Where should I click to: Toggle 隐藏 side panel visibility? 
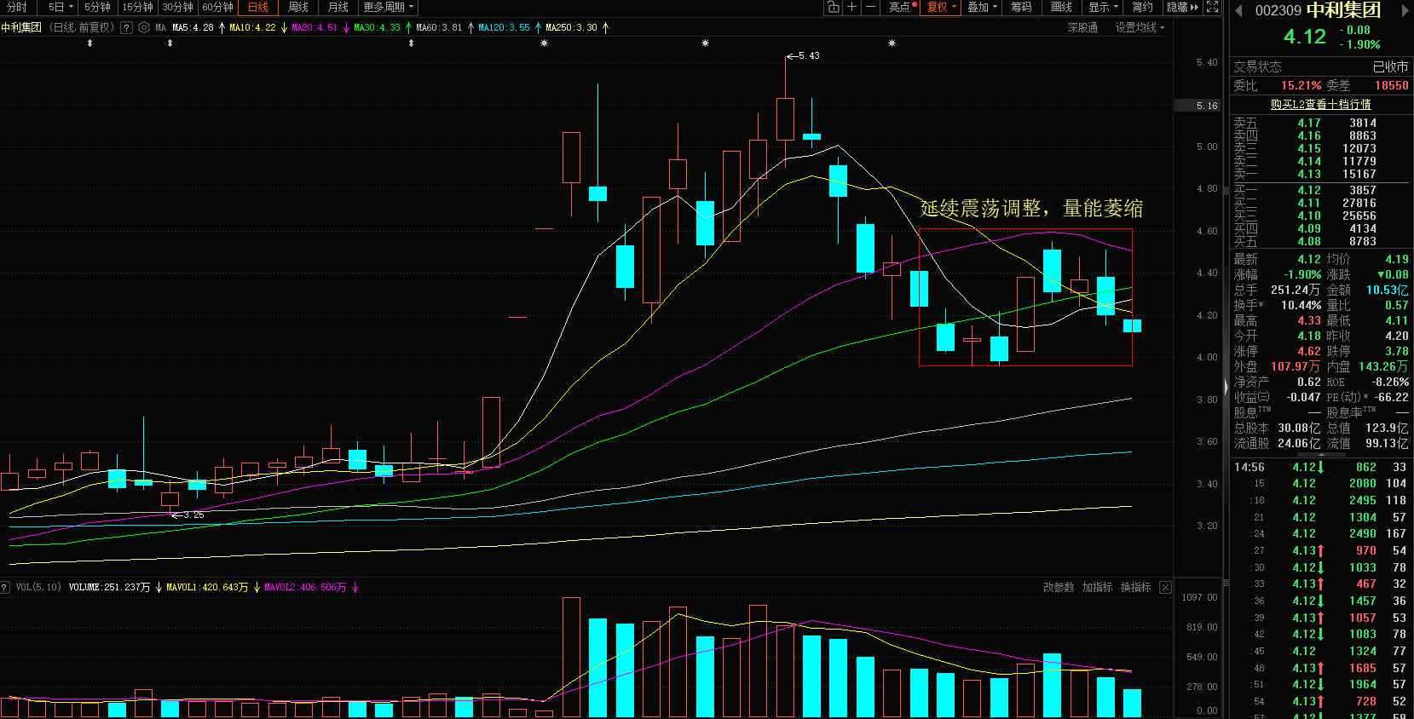pos(1182,7)
